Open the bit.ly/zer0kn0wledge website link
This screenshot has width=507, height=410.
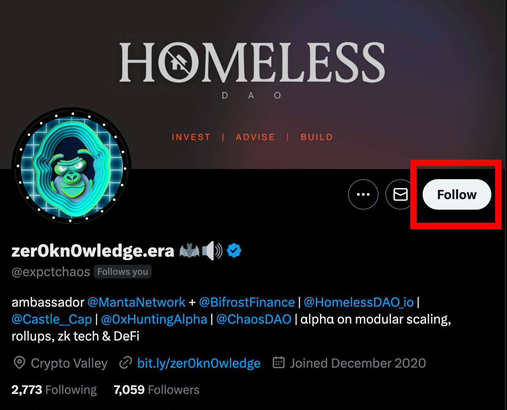pyautogui.click(x=199, y=363)
